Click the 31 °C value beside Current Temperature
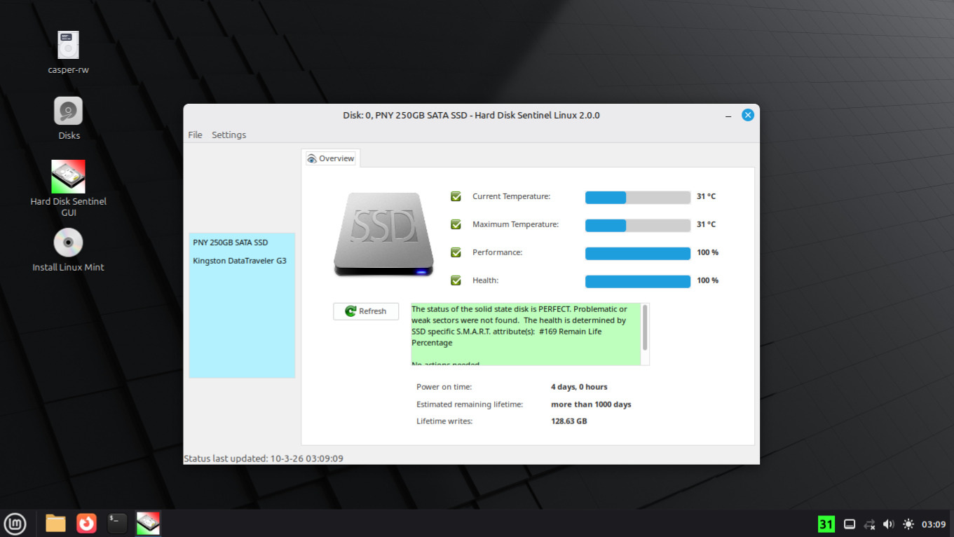Image resolution: width=954 pixels, height=537 pixels. [706, 196]
